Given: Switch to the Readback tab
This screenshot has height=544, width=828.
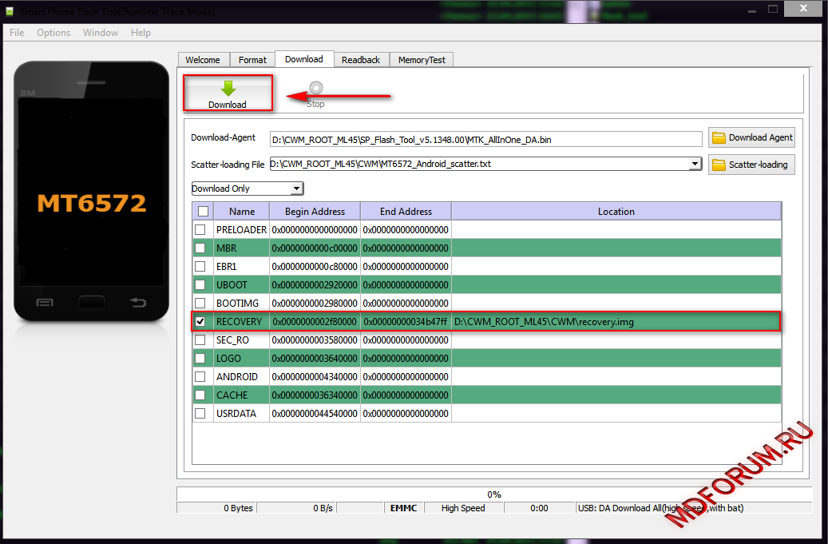Looking at the screenshot, I should pos(361,60).
